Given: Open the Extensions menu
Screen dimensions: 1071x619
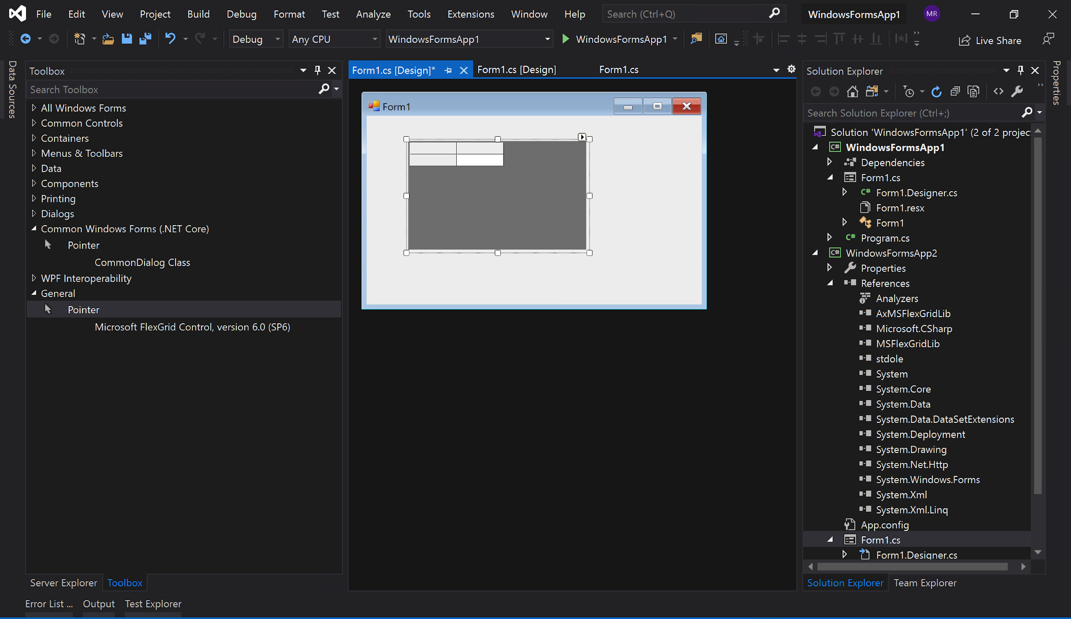Looking at the screenshot, I should point(471,14).
